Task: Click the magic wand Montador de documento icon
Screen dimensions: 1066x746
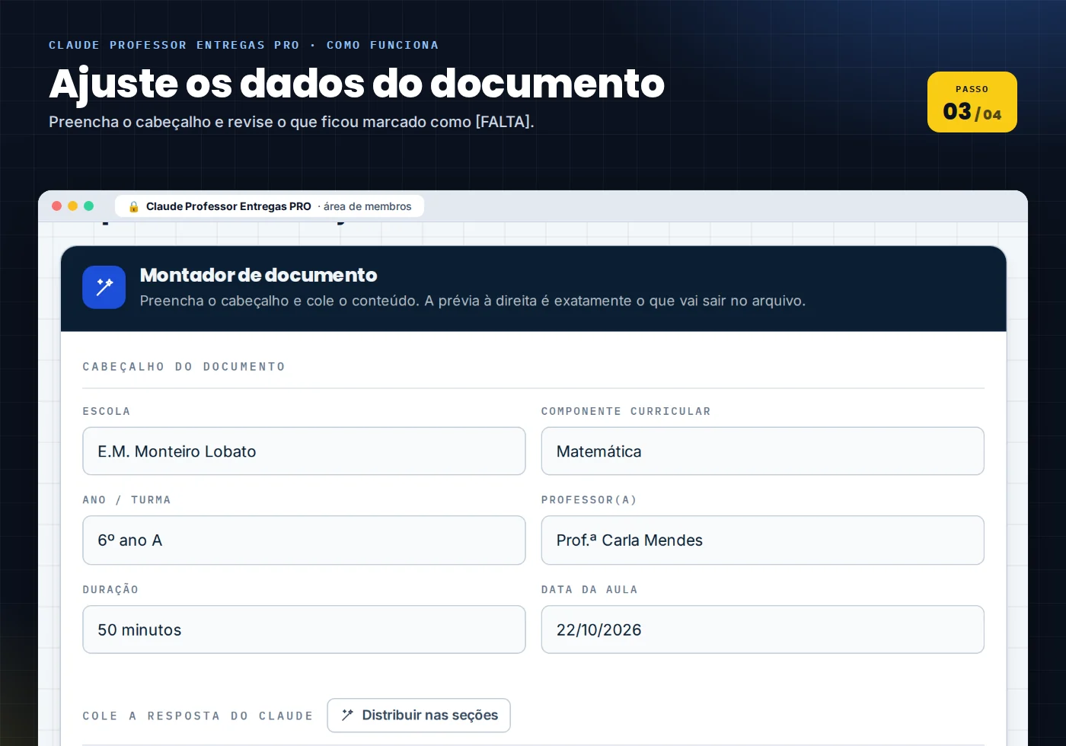Action: click(104, 287)
